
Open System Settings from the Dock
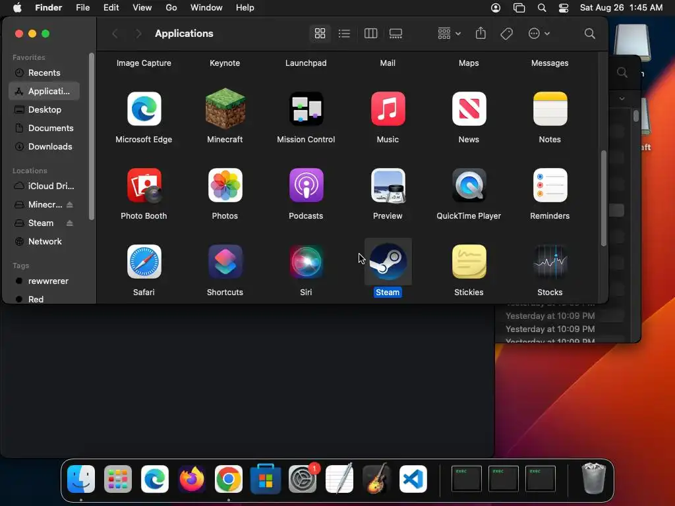(303, 479)
